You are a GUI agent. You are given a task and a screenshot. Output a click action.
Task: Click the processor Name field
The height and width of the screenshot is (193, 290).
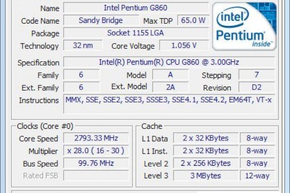pos(136,8)
